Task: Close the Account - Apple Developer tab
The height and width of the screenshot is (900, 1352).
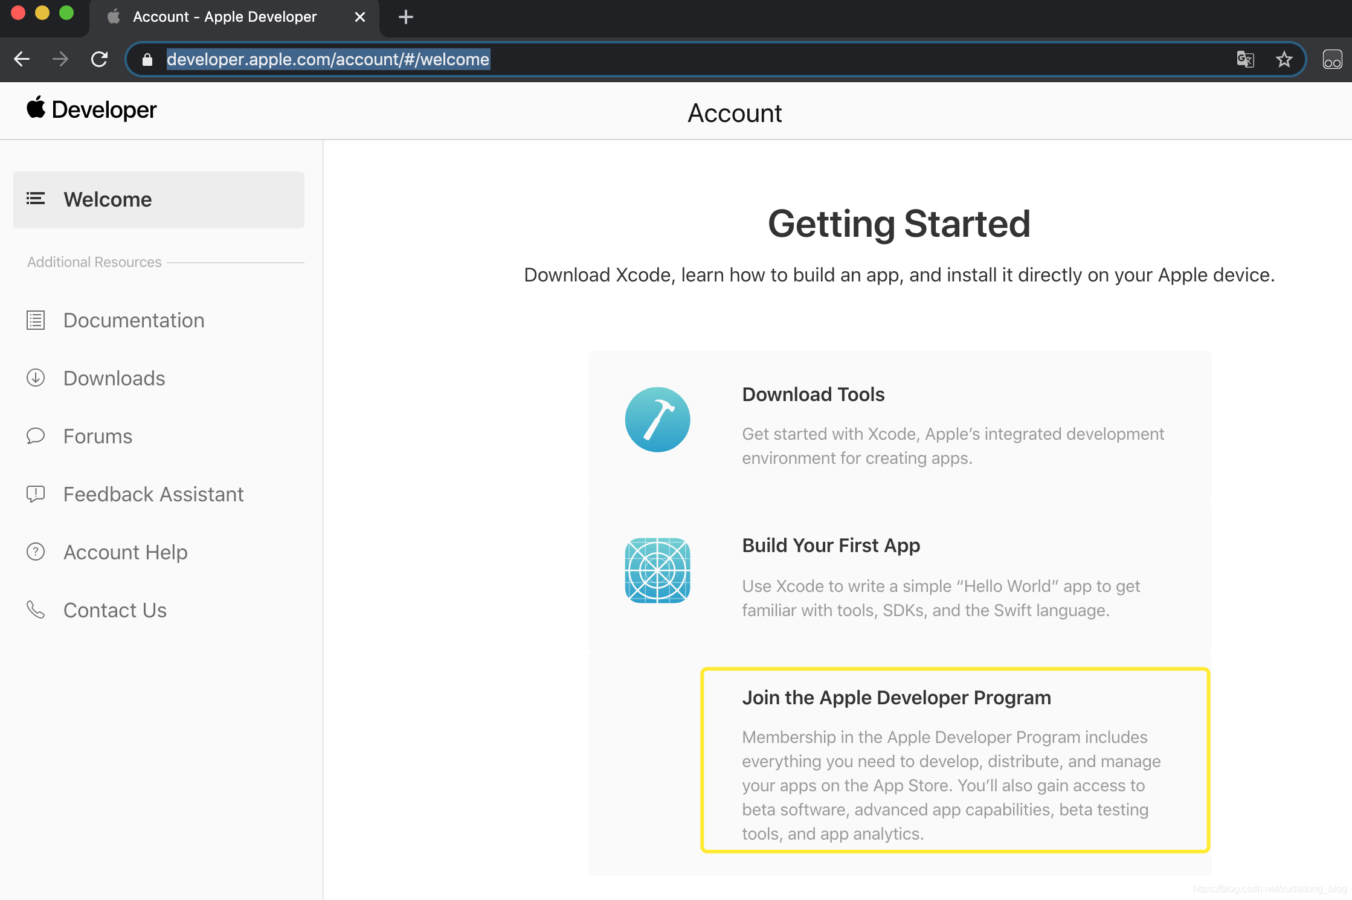Action: (360, 17)
